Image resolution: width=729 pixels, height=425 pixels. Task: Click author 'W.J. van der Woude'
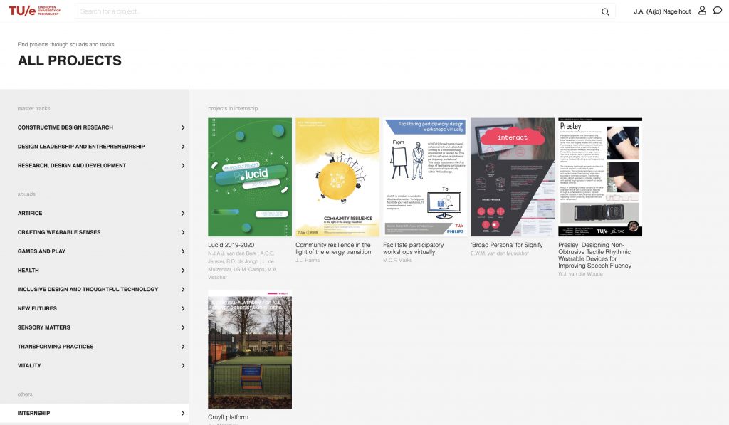[x=581, y=274]
